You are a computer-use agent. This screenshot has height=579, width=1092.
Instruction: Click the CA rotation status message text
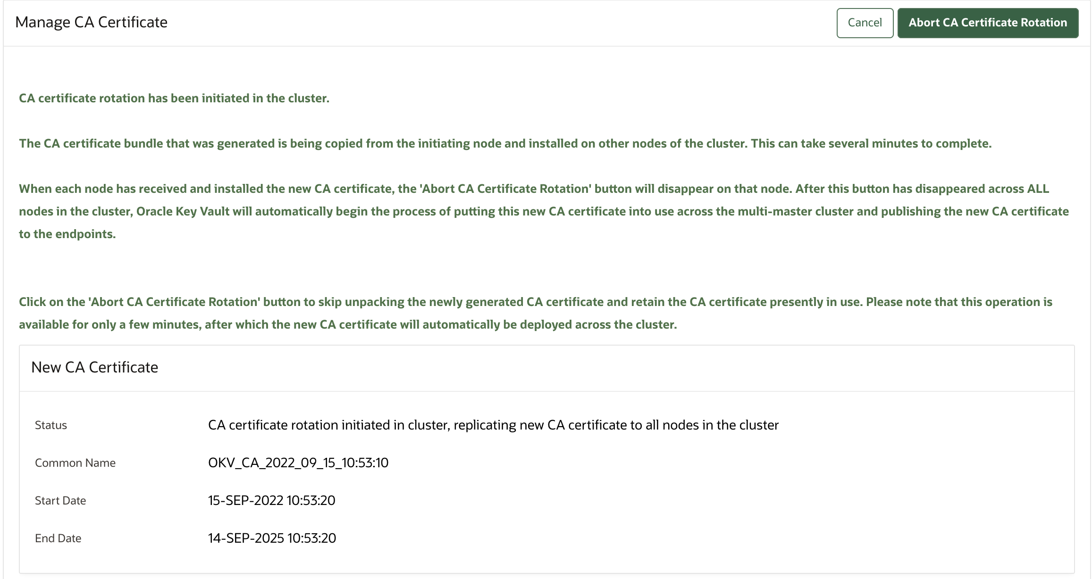pos(494,424)
